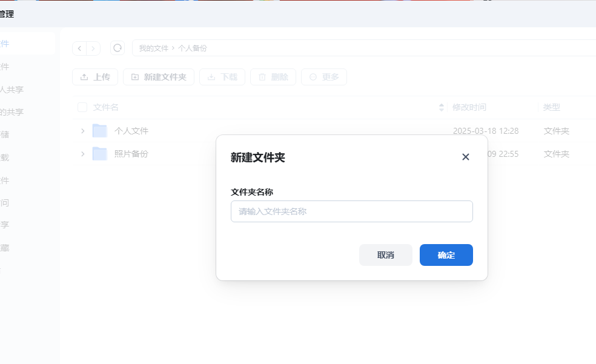Close the 新建文件夹 dialog with X

(x=466, y=157)
